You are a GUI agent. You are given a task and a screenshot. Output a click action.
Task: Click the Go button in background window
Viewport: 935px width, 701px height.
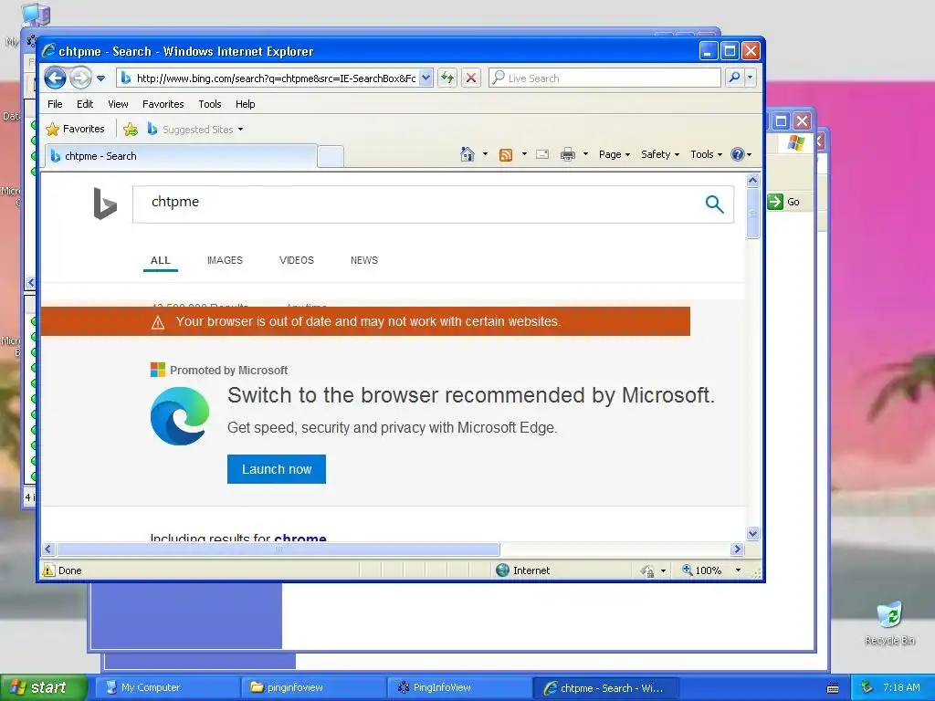click(x=784, y=202)
